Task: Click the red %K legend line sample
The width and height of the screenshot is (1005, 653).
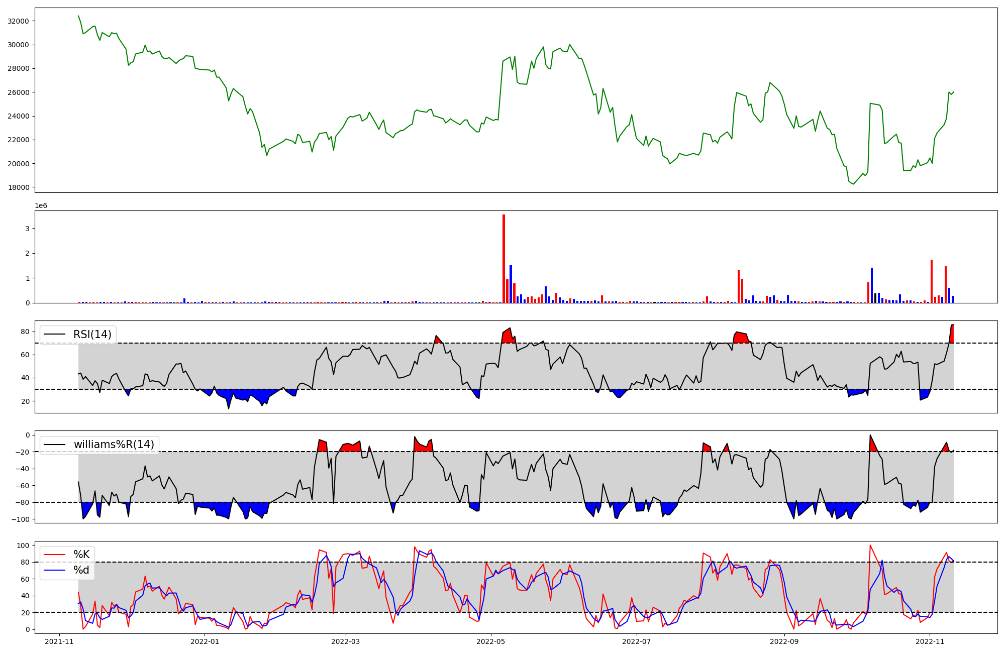Action: (x=55, y=555)
